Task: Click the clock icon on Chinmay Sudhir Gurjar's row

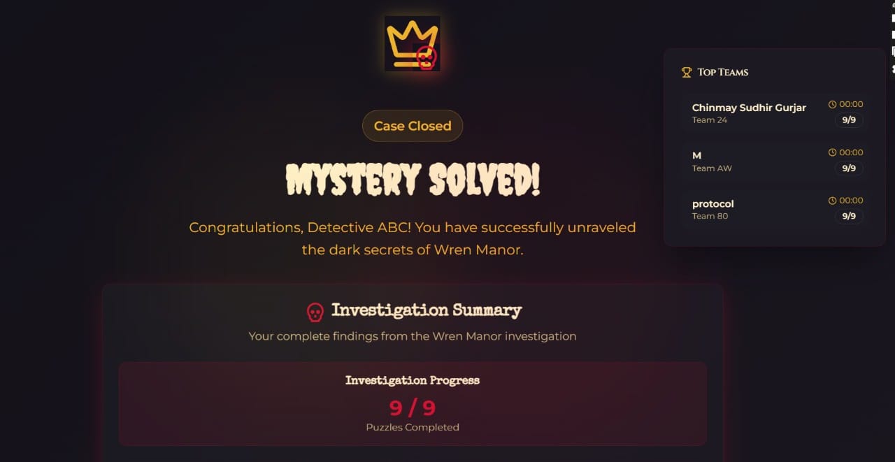Action: pyautogui.click(x=832, y=104)
